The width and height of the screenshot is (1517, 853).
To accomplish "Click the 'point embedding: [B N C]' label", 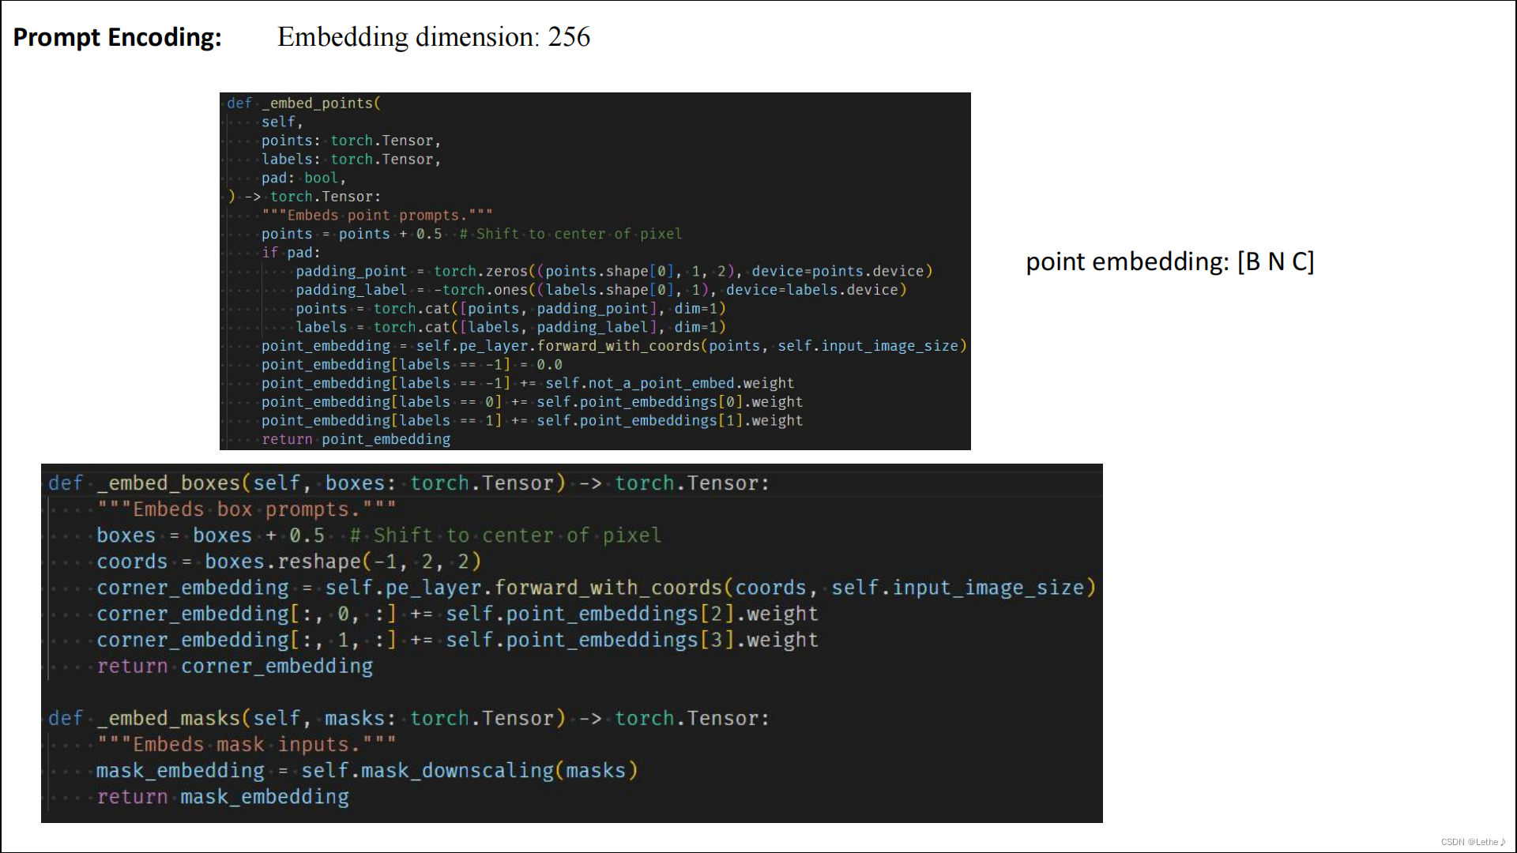I will coord(1169,261).
